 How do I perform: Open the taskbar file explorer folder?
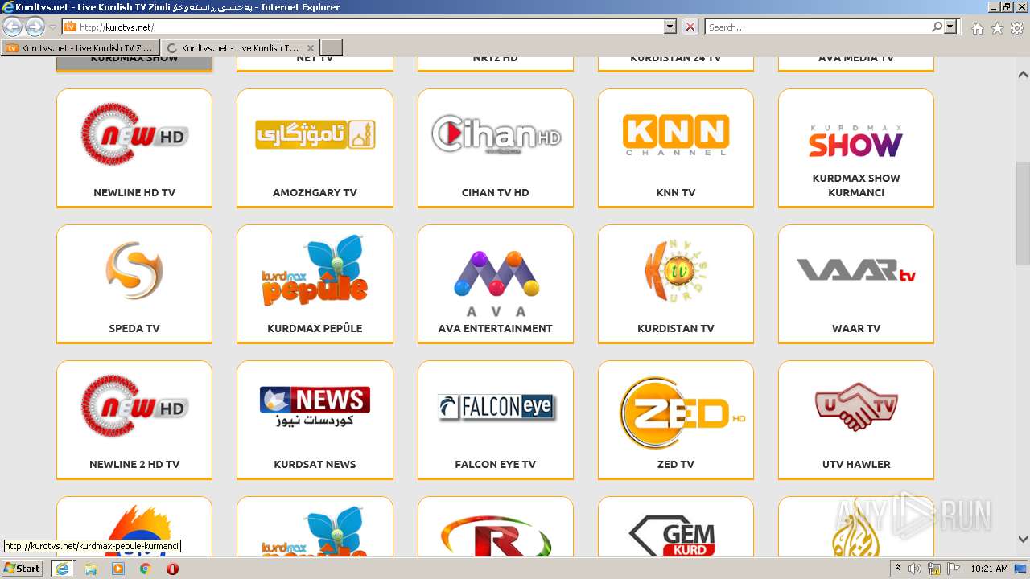(90, 569)
